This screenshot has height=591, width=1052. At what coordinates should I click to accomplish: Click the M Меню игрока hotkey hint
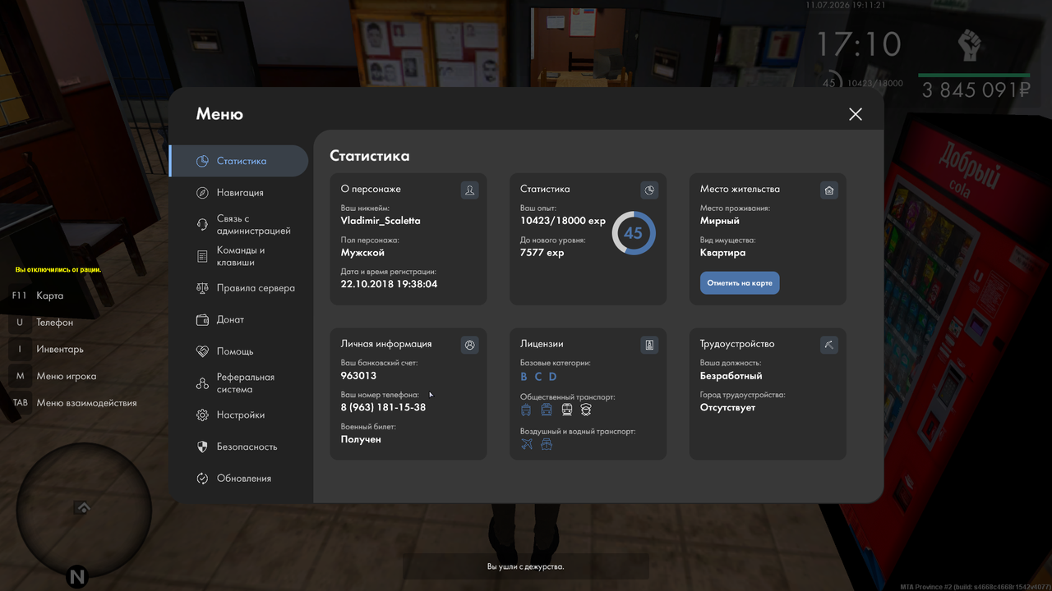point(54,377)
